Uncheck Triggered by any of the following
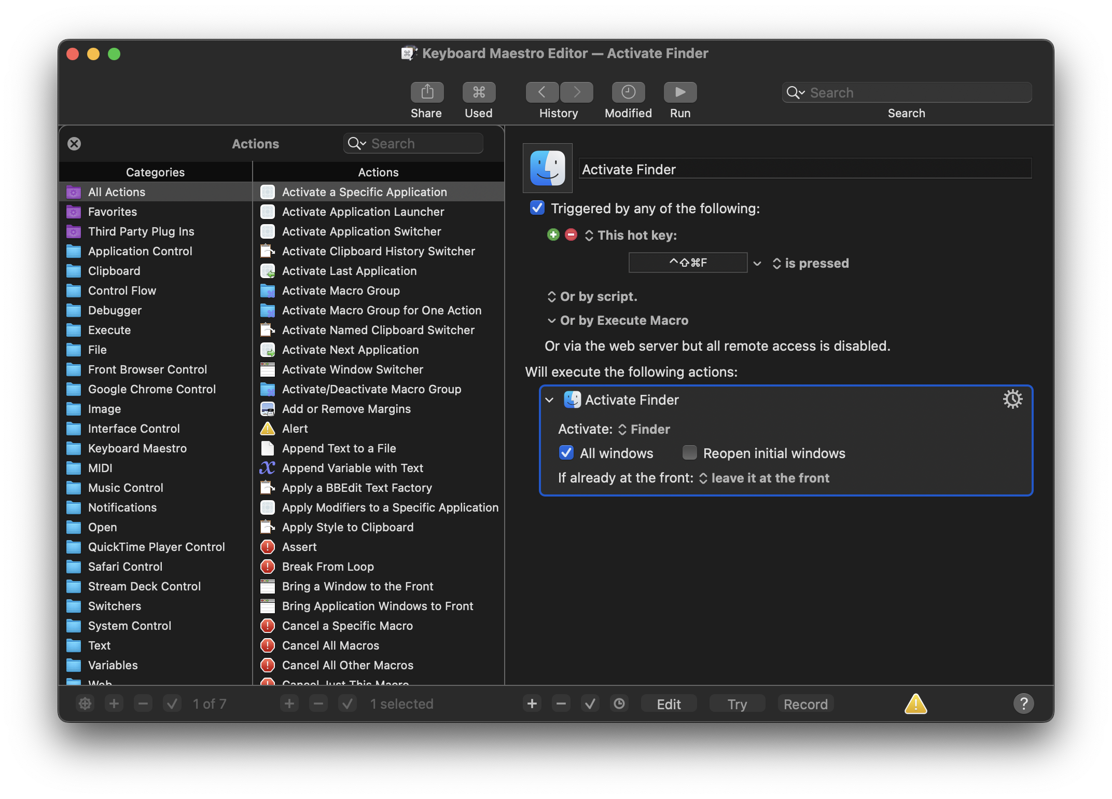This screenshot has width=1112, height=799. 537,208
